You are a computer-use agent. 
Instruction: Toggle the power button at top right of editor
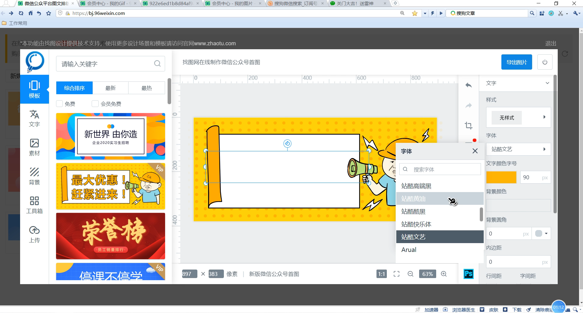tap(545, 62)
